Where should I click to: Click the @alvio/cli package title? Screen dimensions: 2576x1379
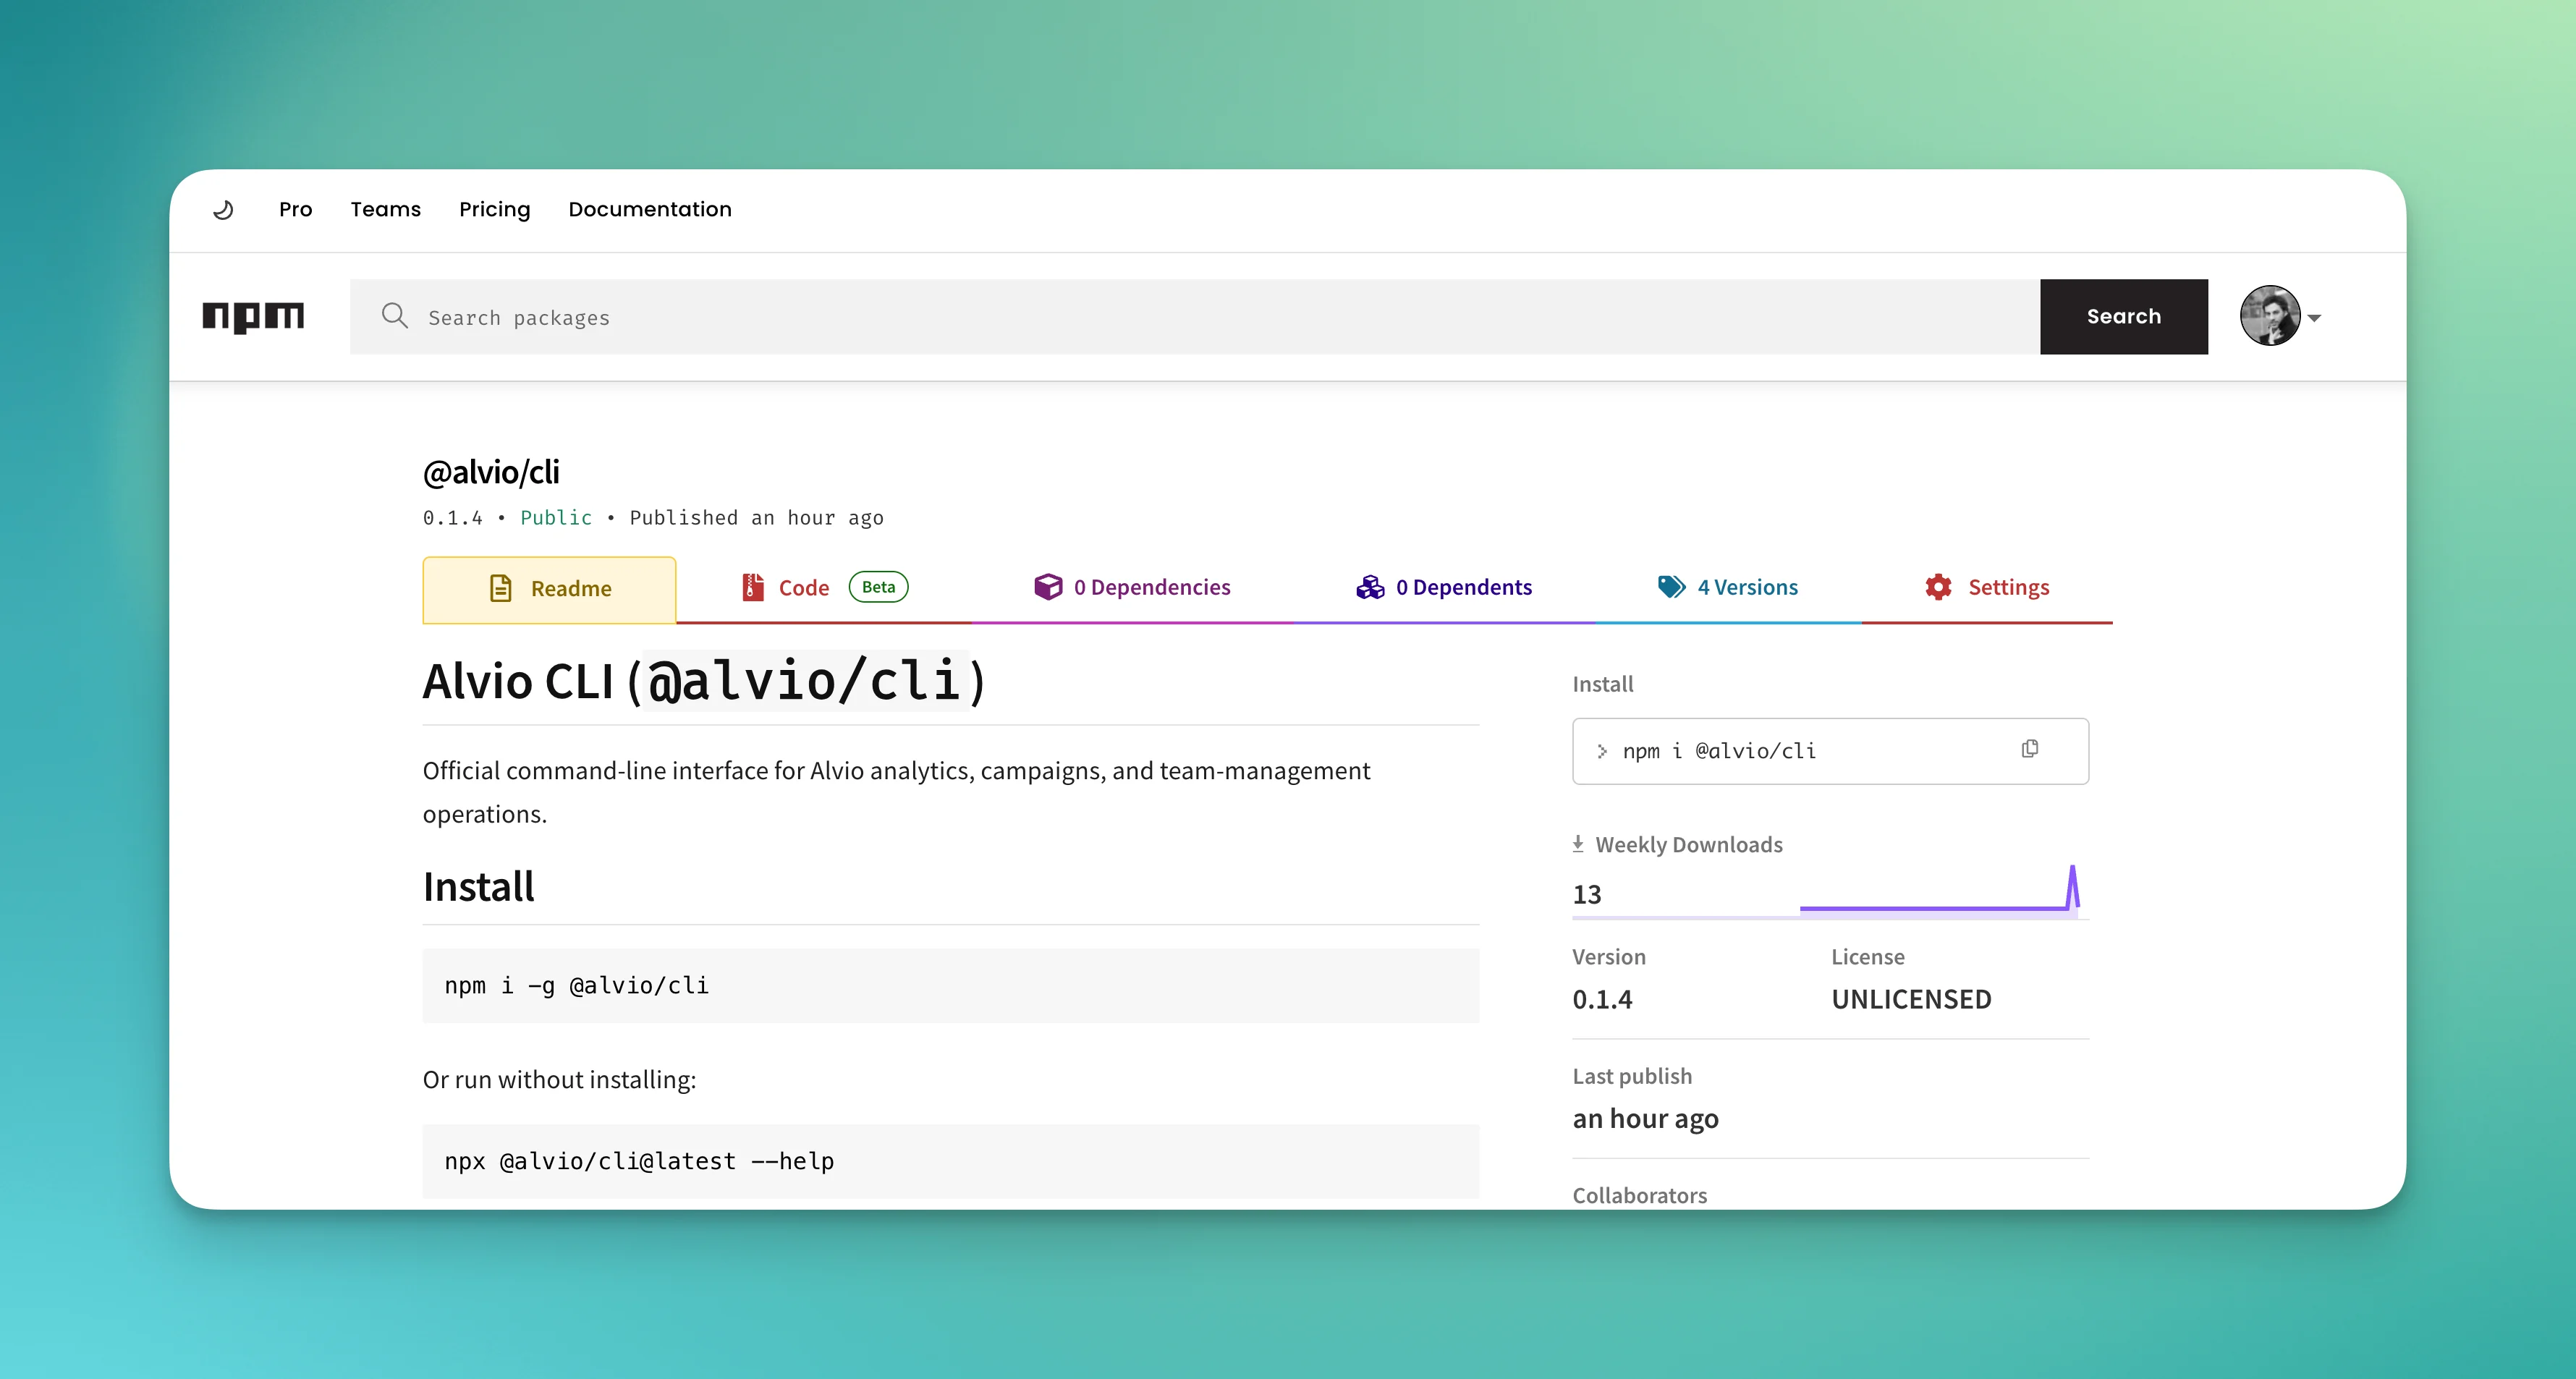pos(491,471)
